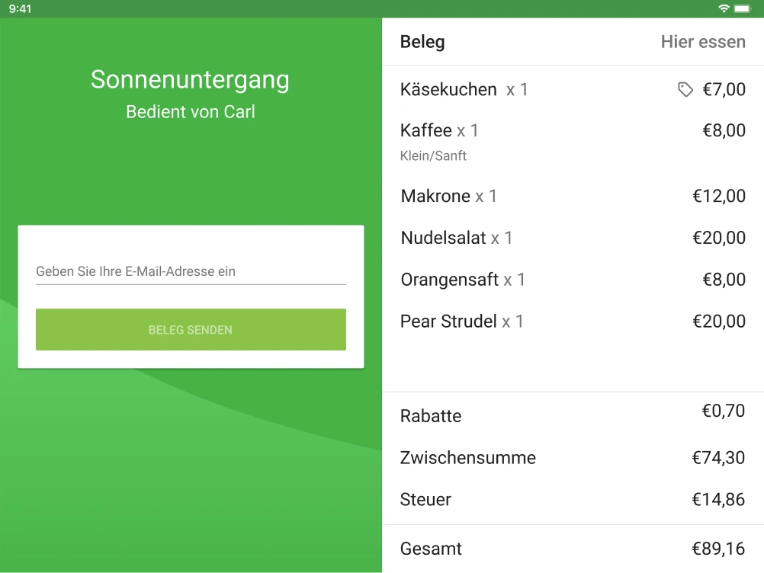This screenshot has width=764, height=573.
Task: Select the Orangensaft receipt item
Action: pyautogui.click(x=446, y=280)
